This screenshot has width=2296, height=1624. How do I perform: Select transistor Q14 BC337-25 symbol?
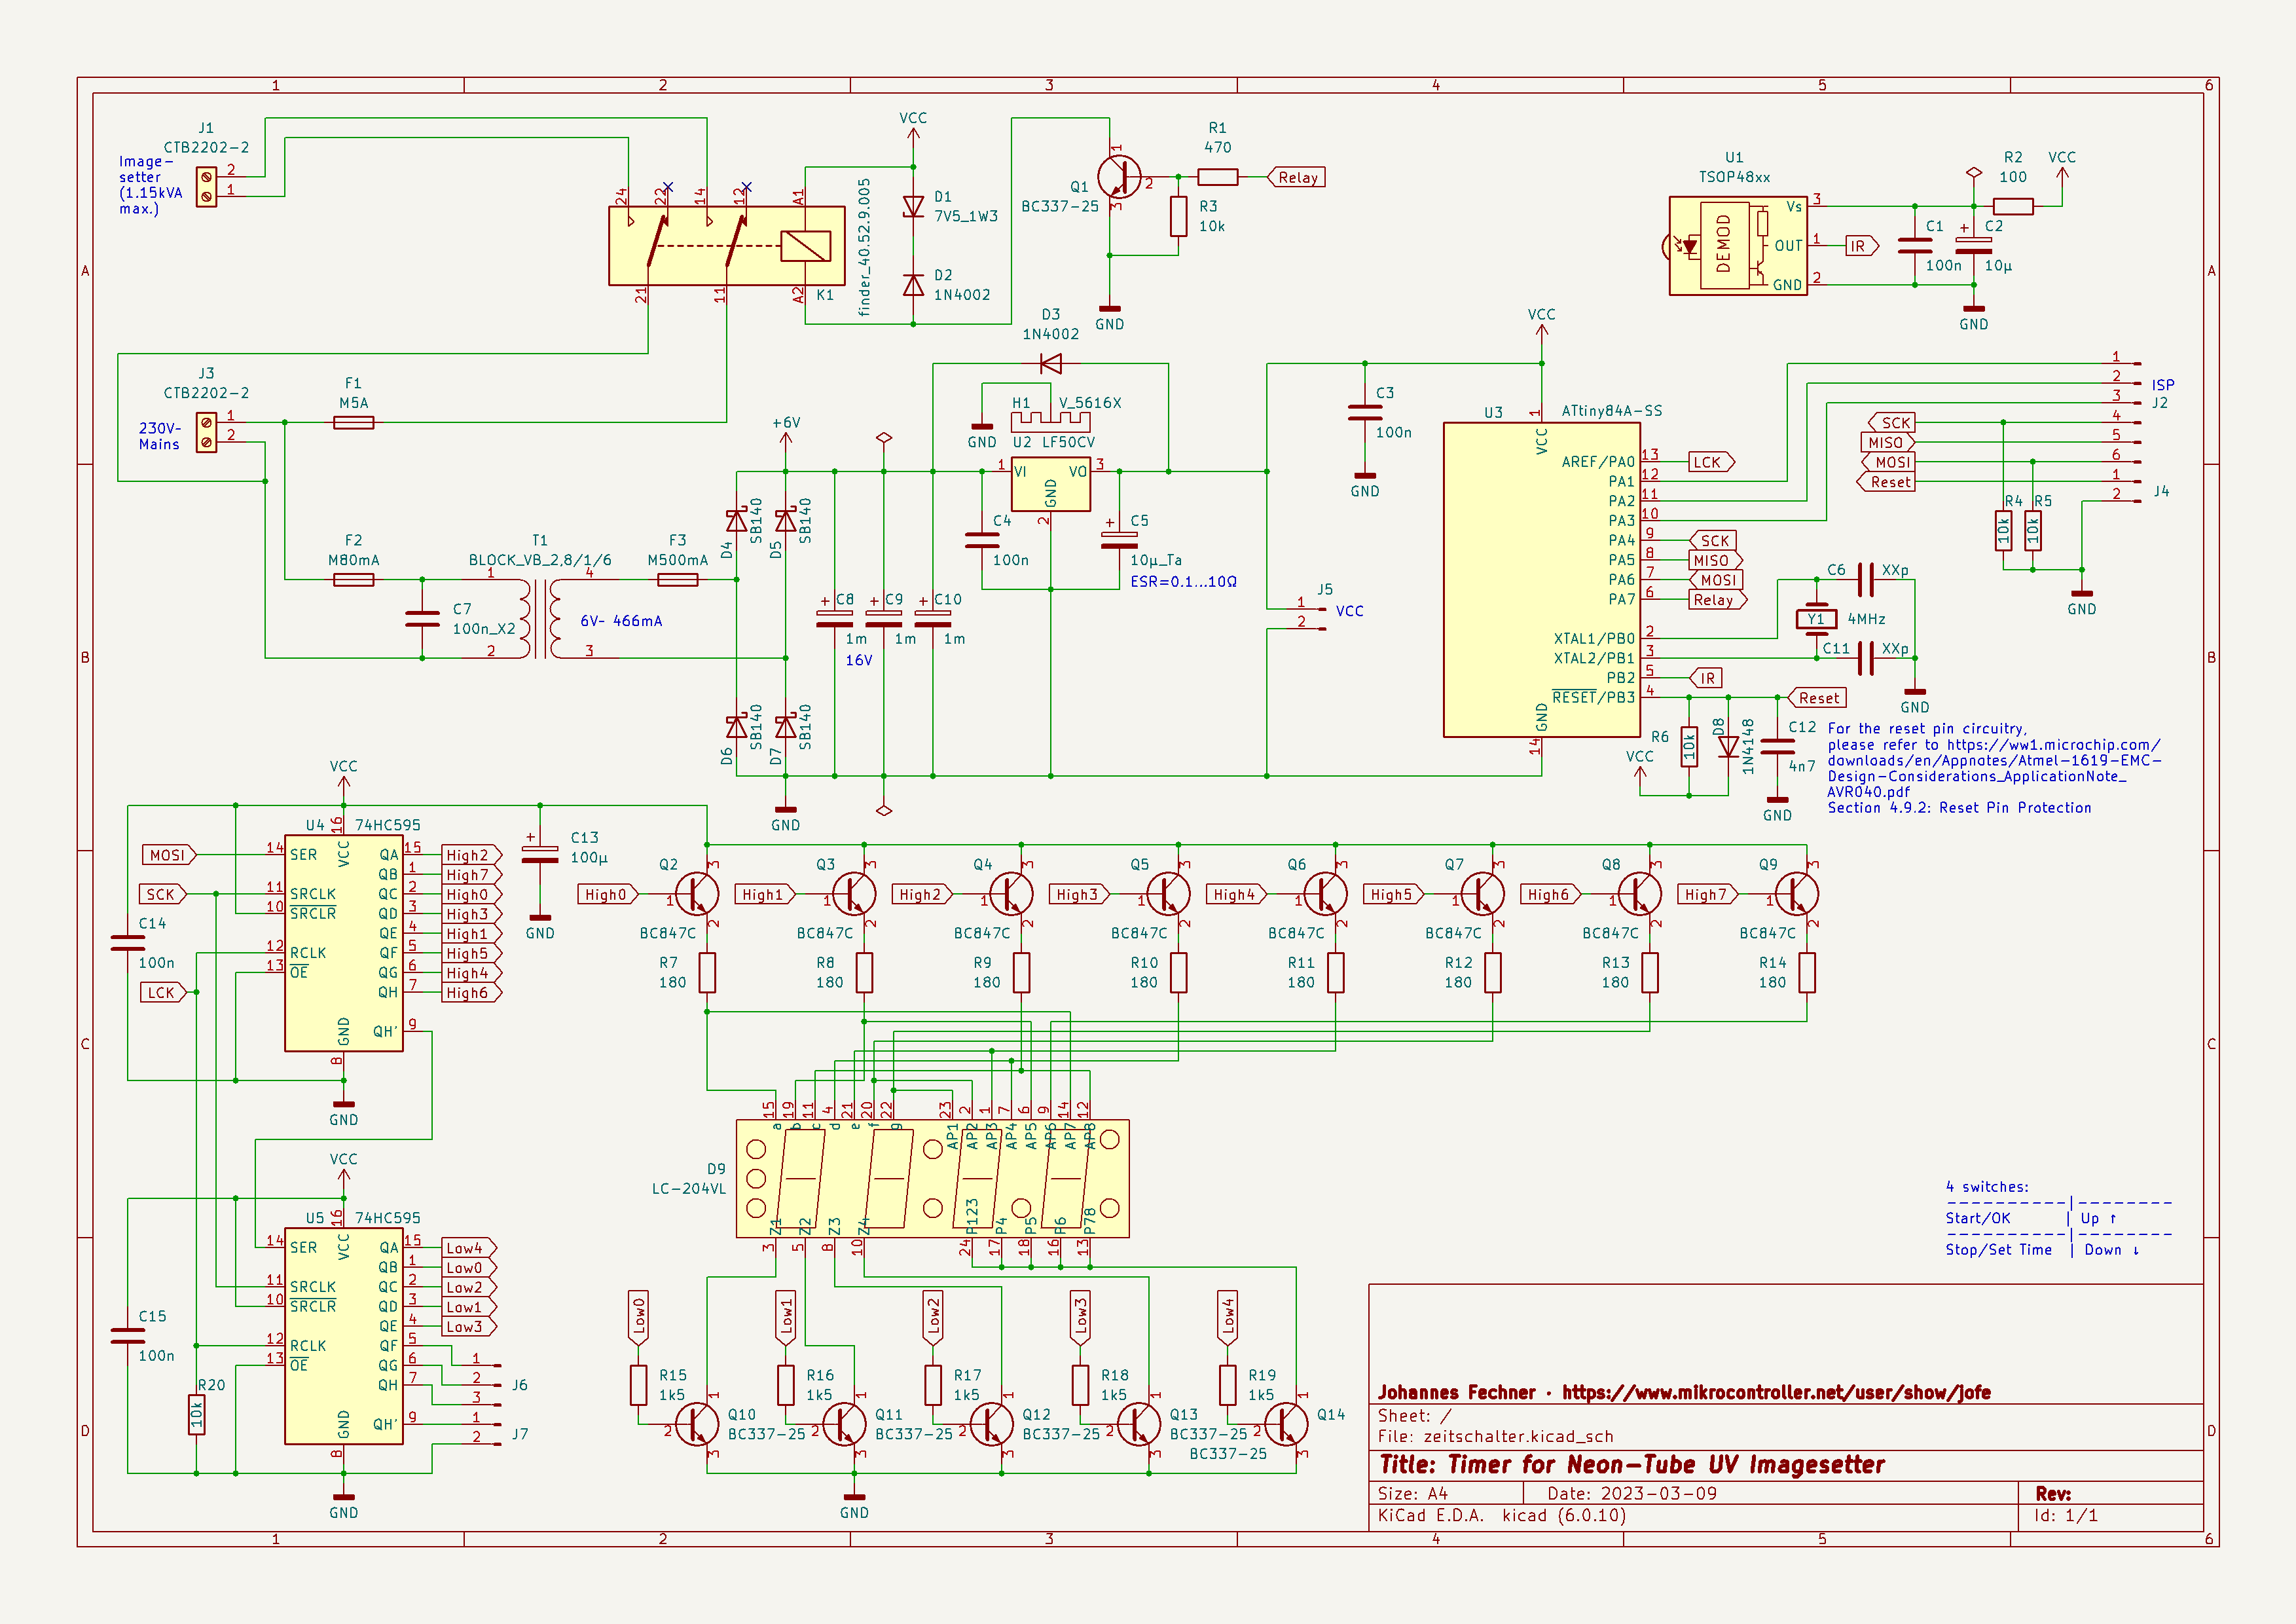(1286, 1424)
